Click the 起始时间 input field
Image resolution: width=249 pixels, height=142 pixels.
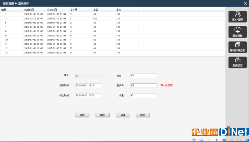coord(89,86)
